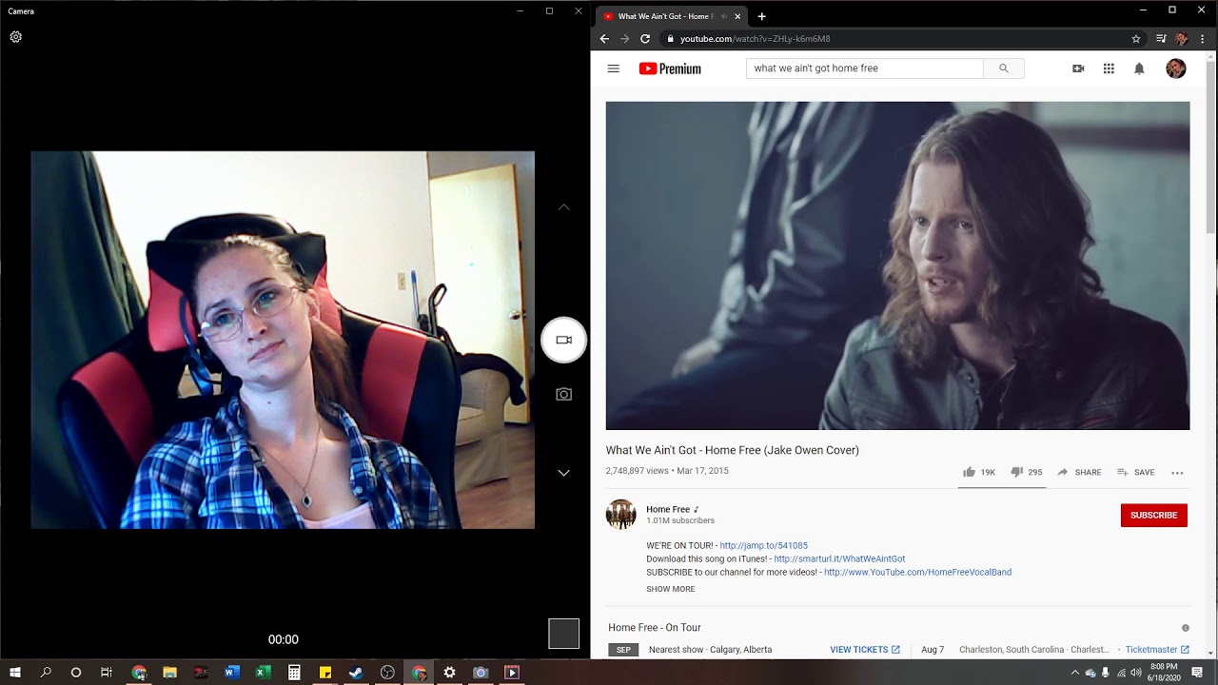Image resolution: width=1218 pixels, height=685 pixels.
Task: Open YouTube create video icon
Action: coord(1078,68)
